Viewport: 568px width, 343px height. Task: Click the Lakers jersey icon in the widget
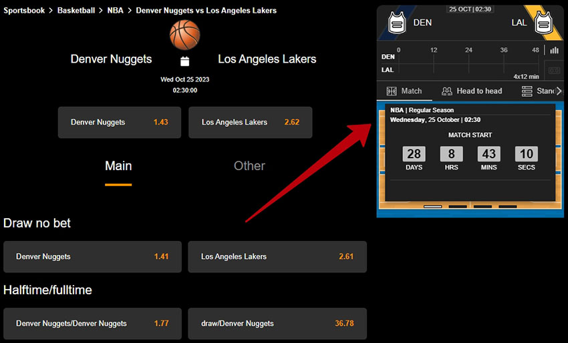[543, 23]
